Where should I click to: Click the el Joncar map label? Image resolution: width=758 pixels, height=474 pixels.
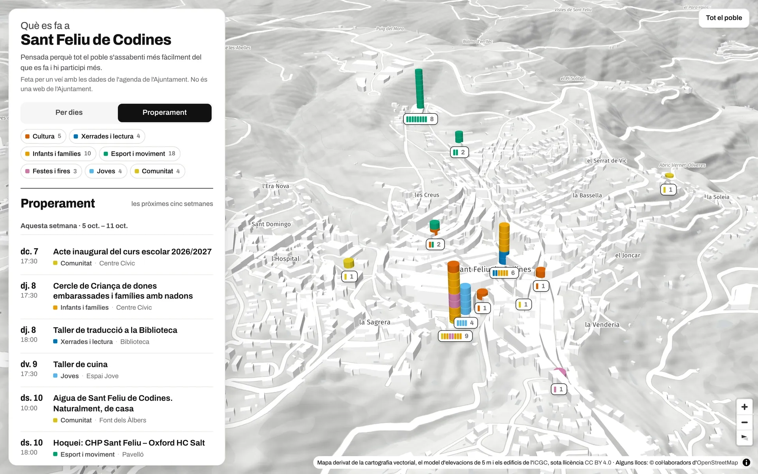628,255
